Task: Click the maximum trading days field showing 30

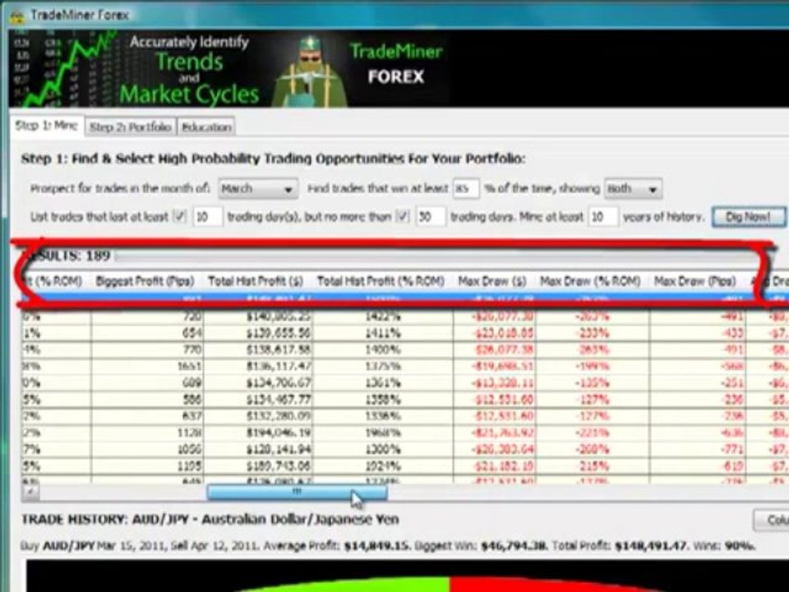Action: tap(431, 216)
